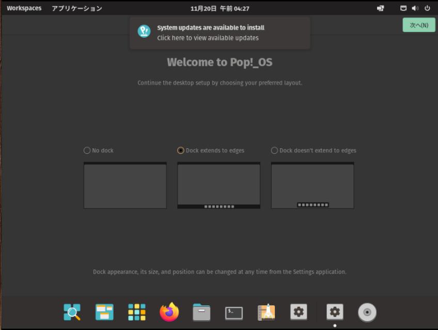Screen dimensions: 438x330
Task: Open the Workspaces menu in top bar
Action: point(24,8)
